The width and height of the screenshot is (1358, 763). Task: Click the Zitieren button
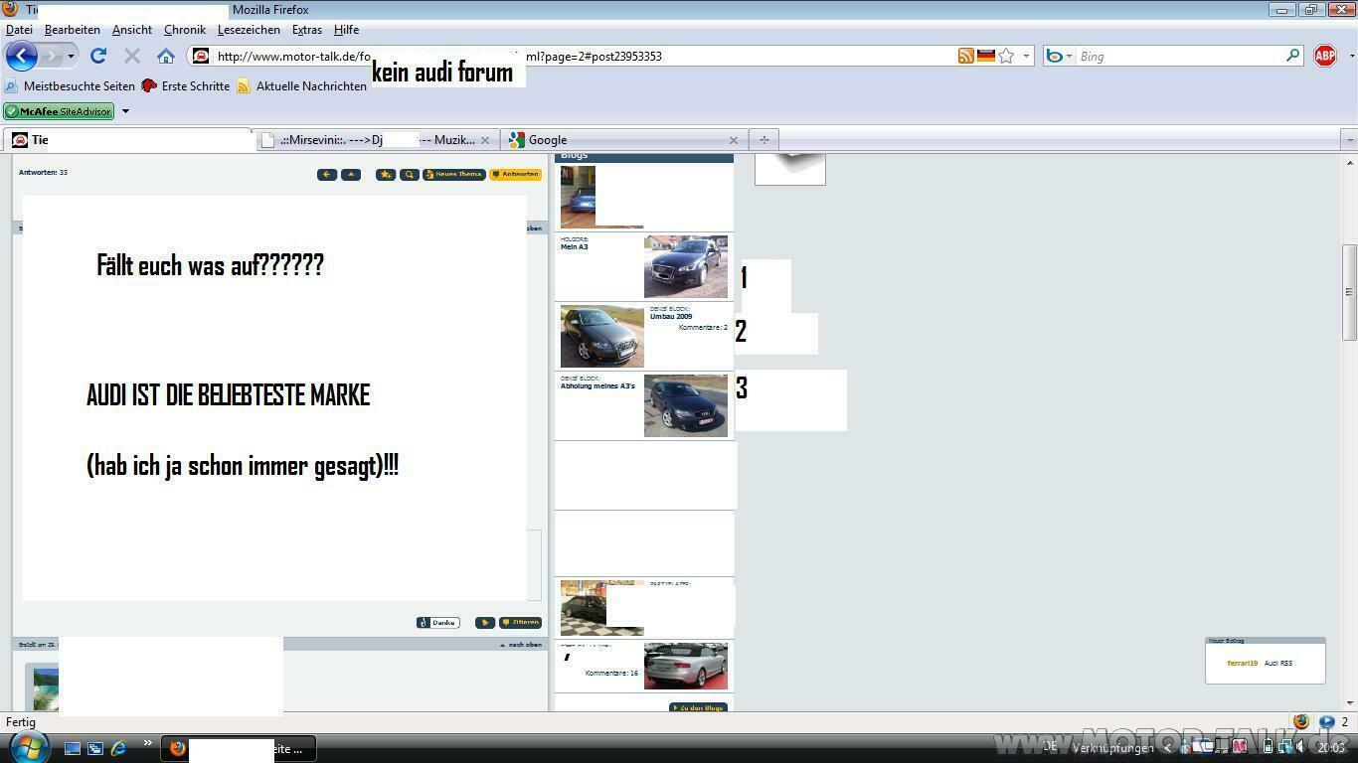point(520,622)
